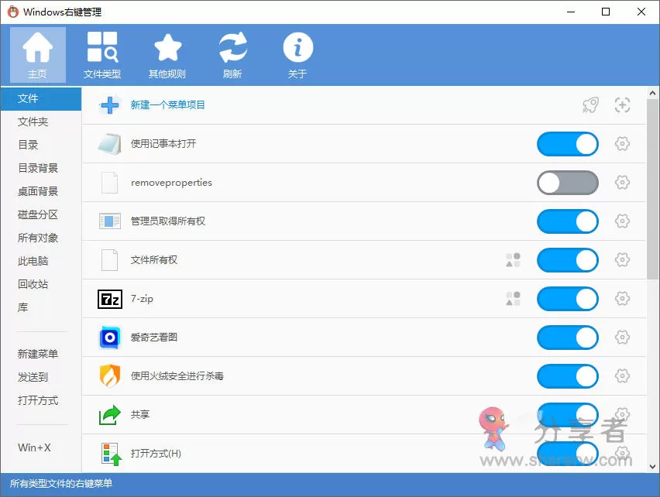Enable the removeproperties toggle
Image resolution: width=660 pixels, height=497 pixels.
[x=567, y=183]
